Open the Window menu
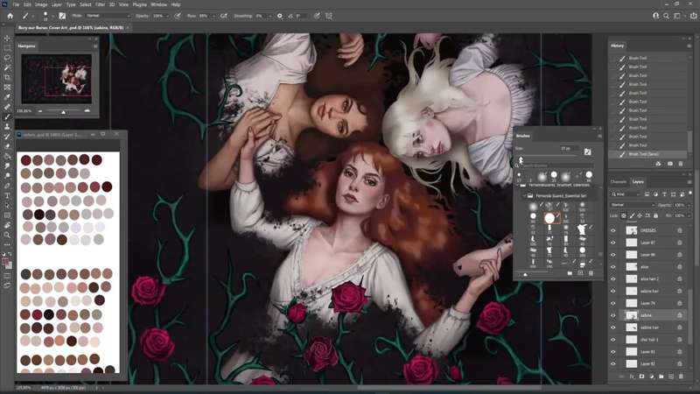Image resolution: width=700 pixels, height=394 pixels. tap(158, 4)
